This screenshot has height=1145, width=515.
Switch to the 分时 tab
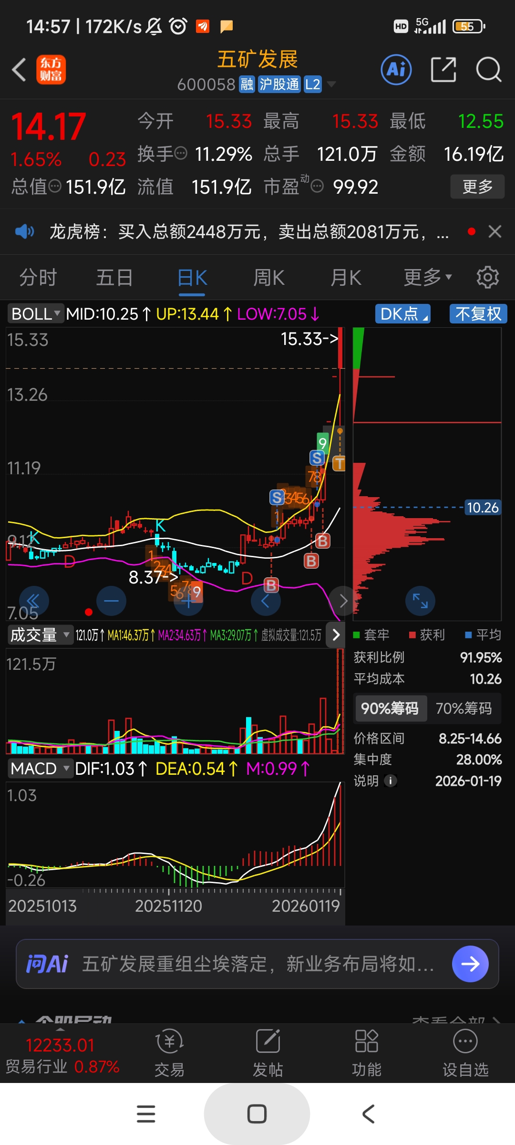pyautogui.click(x=38, y=277)
